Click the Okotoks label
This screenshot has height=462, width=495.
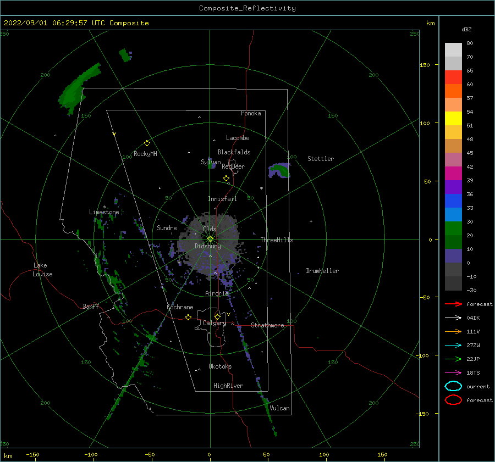click(220, 366)
